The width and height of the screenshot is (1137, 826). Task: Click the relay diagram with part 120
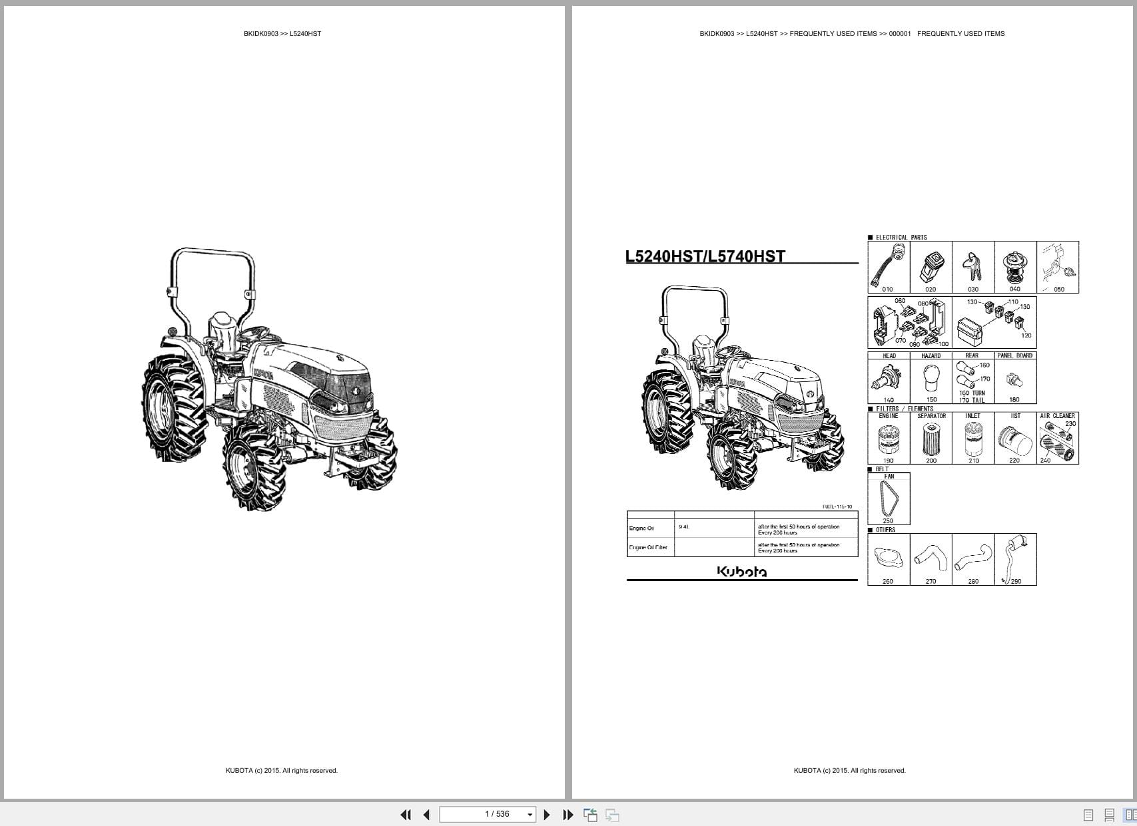coord(994,322)
